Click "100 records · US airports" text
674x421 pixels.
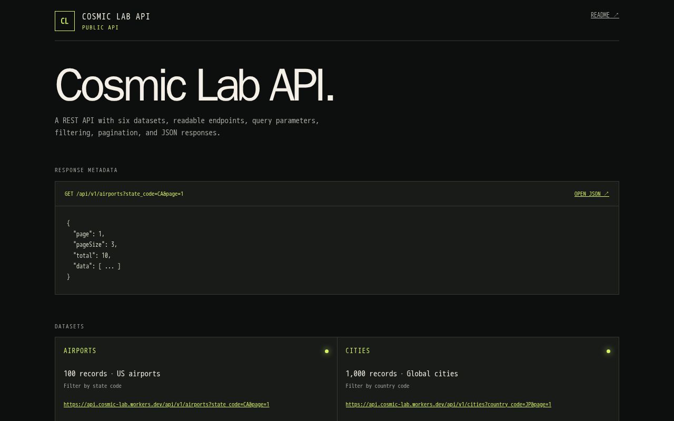pyautogui.click(x=112, y=374)
